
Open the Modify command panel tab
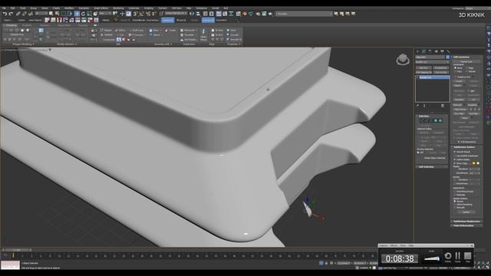pos(423,51)
